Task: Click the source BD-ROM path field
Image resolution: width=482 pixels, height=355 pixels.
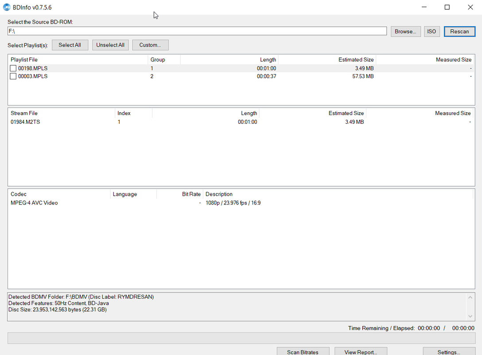Action: [x=197, y=31]
